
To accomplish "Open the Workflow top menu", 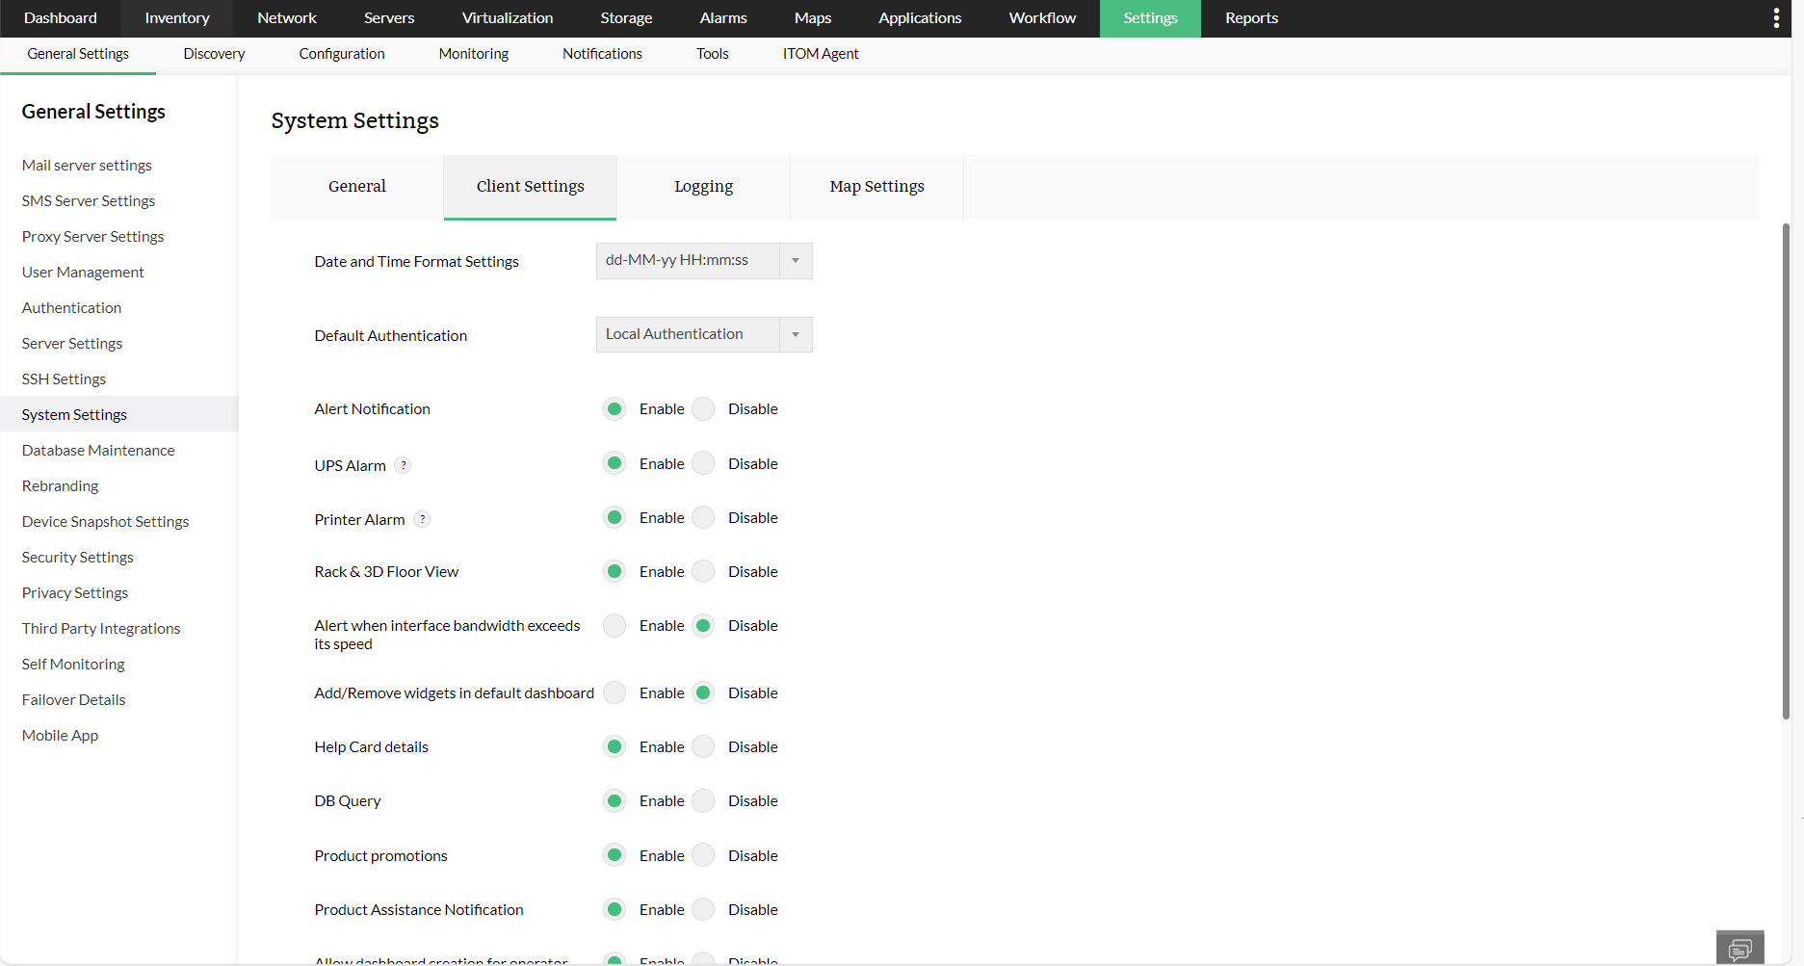I will (1042, 18).
